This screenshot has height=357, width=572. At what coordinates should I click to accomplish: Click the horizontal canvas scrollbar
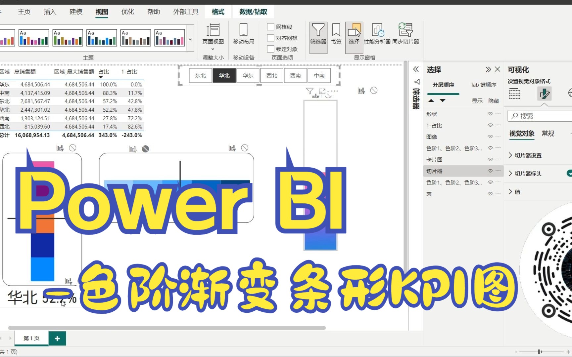point(167,328)
